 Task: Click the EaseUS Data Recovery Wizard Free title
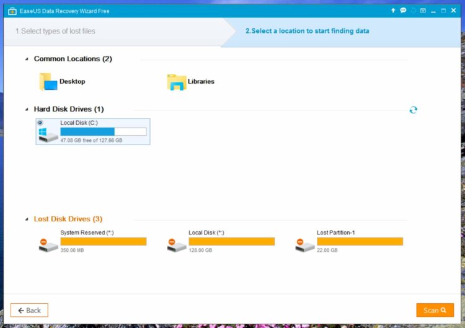point(64,11)
